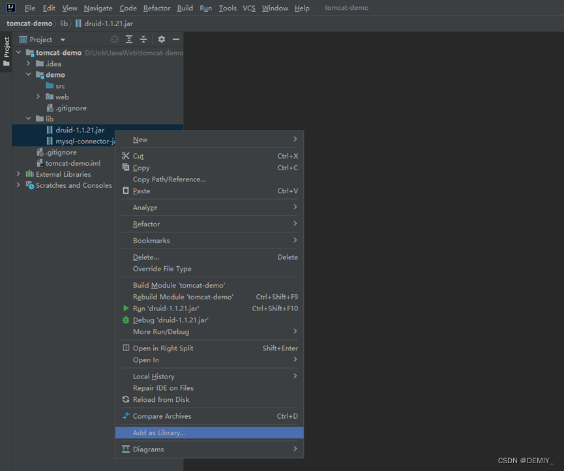The height and width of the screenshot is (471, 564).
Task: Click lib in the breadcrumb bar
Action: [x=64, y=23]
